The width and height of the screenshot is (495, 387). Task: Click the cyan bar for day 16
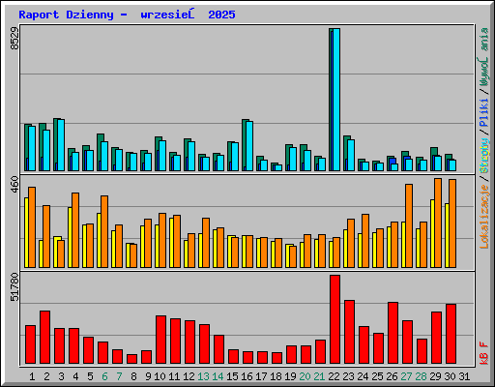click(249, 146)
